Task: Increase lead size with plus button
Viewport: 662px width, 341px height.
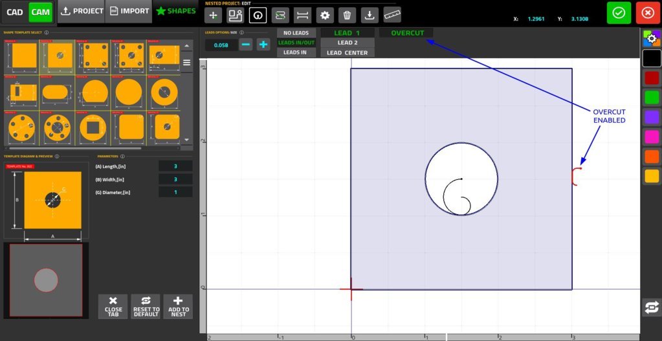Action: (263, 44)
